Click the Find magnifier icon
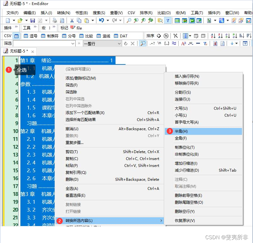253x243 pixels. click(129, 20)
